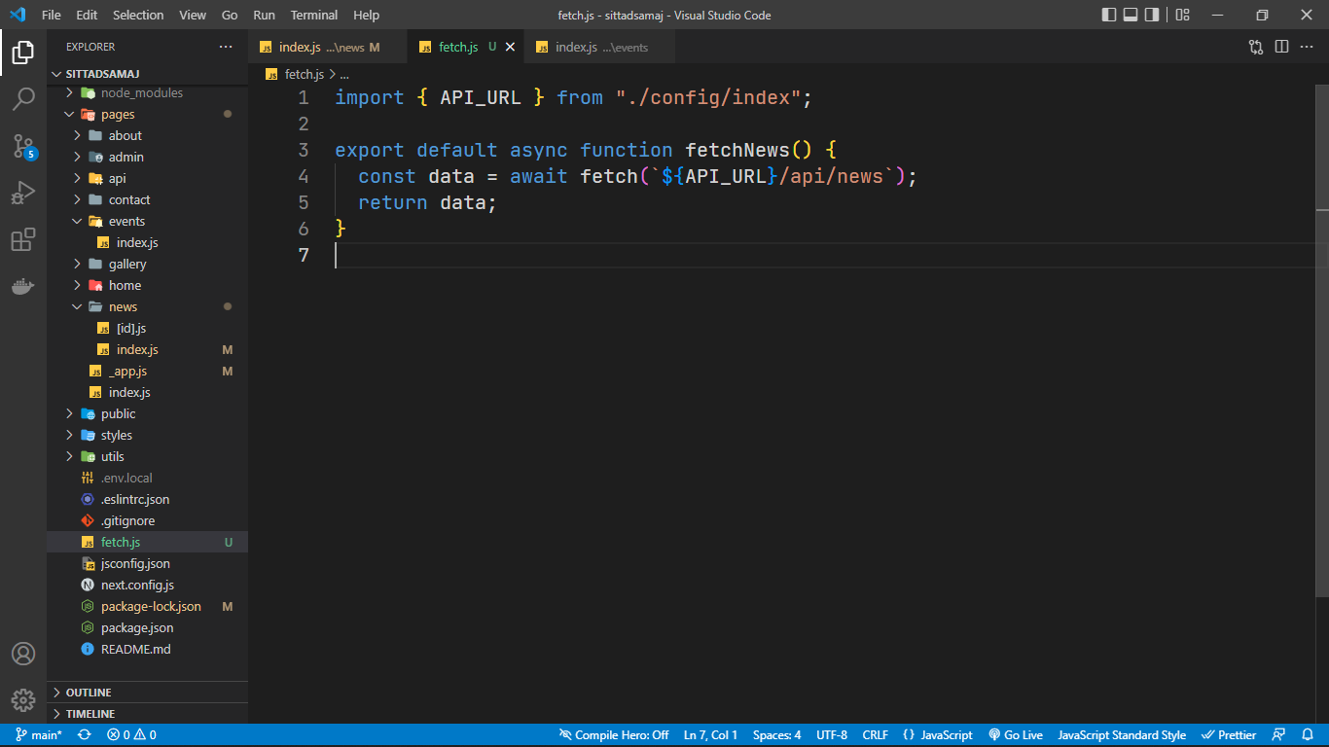
Task: Toggle the bottom panel layout button
Action: point(1131,15)
